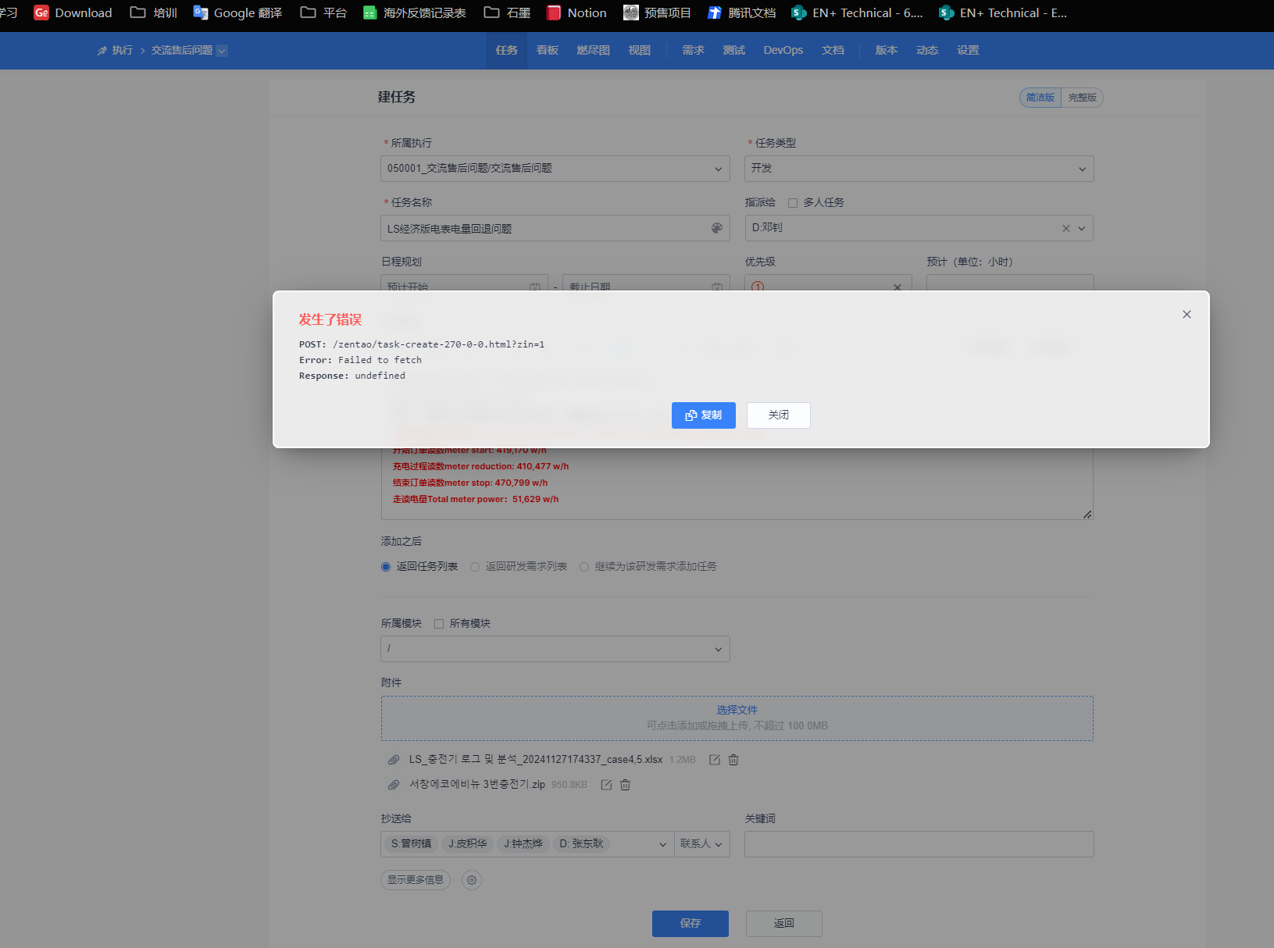Select 返回研发需求列表 radio option

[475, 567]
